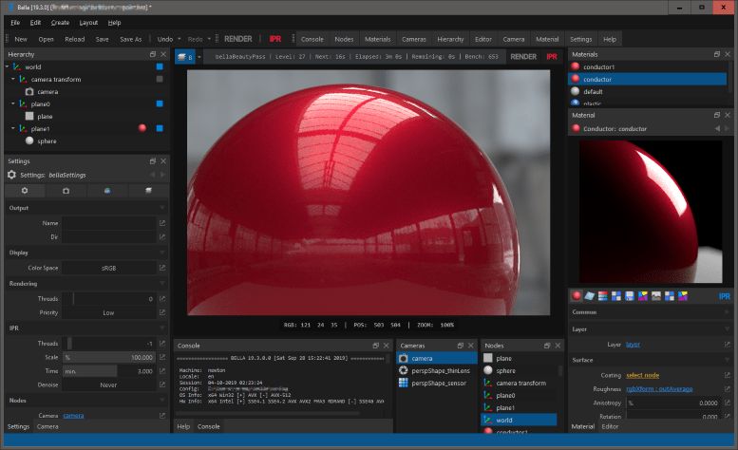Open the Color Space sRGB dropdown

point(108,268)
